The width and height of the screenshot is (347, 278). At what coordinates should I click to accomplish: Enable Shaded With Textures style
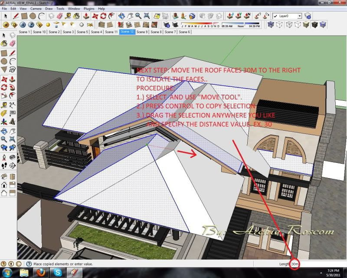click(x=314, y=25)
